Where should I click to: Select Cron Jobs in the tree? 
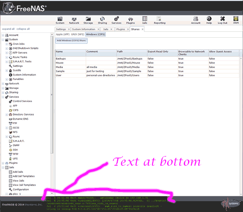click(x=18, y=44)
